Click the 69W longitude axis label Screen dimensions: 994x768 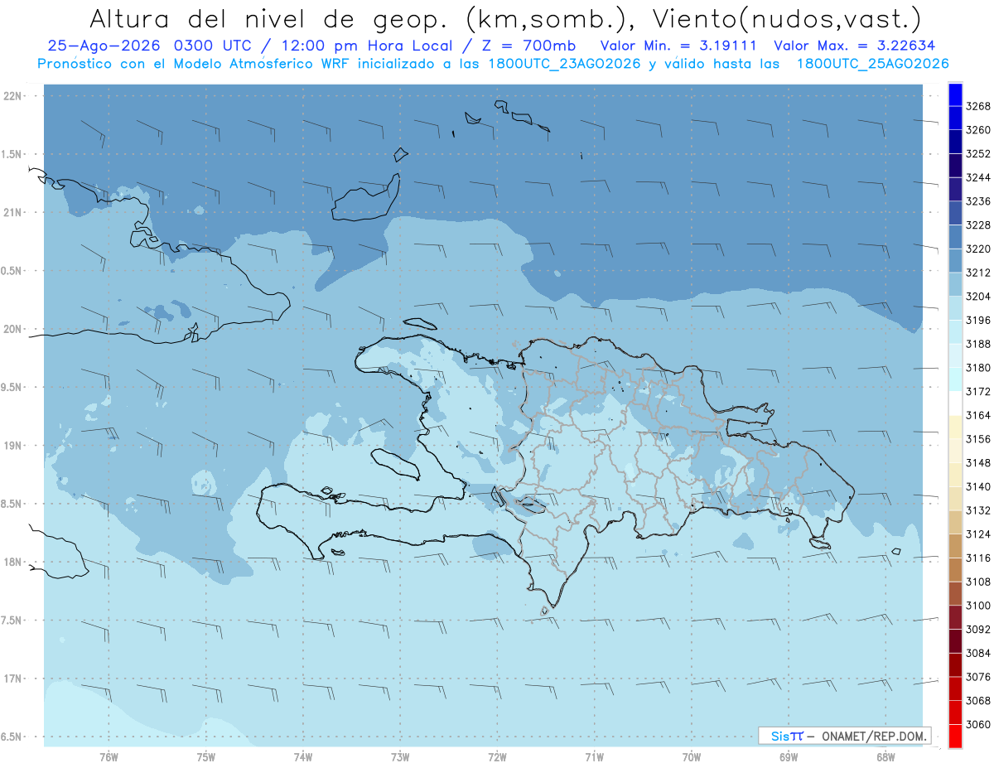tap(789, 756)
